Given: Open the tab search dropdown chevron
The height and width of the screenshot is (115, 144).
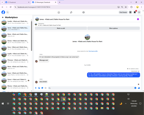Looking at the screenshot, I should [2, 2].
